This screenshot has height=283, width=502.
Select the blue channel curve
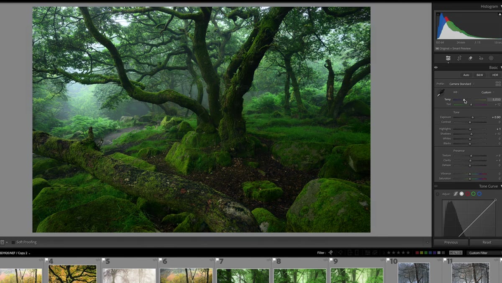(479, 194)
